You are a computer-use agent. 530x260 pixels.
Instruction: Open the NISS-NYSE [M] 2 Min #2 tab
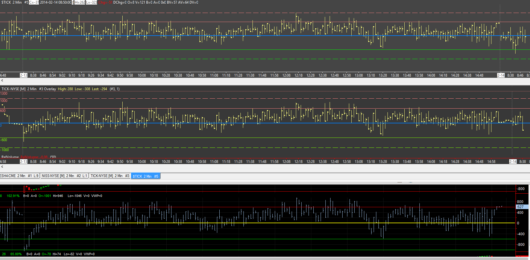64,176
